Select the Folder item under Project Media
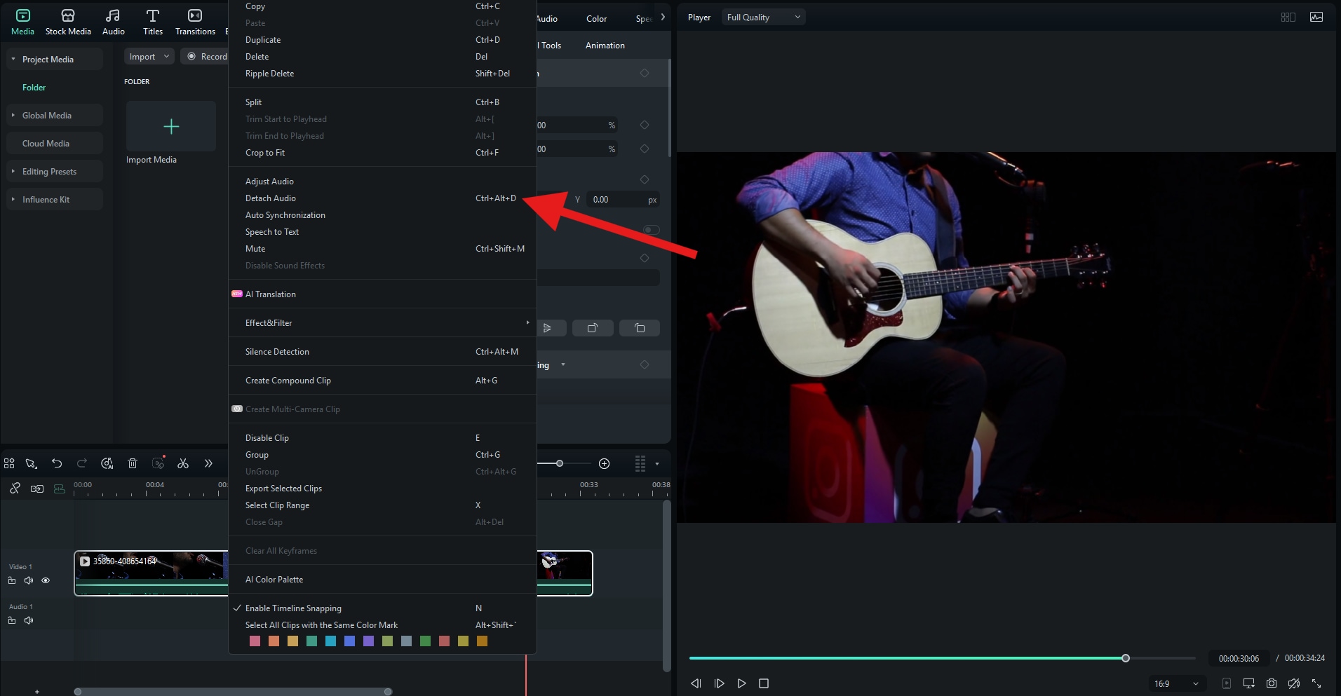This screenshot has height=696, width=1341. (34, 88)
